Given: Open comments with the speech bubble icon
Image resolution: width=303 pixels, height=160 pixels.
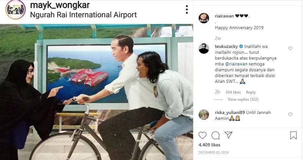Looking at the screenshot, I should (216, 135).
